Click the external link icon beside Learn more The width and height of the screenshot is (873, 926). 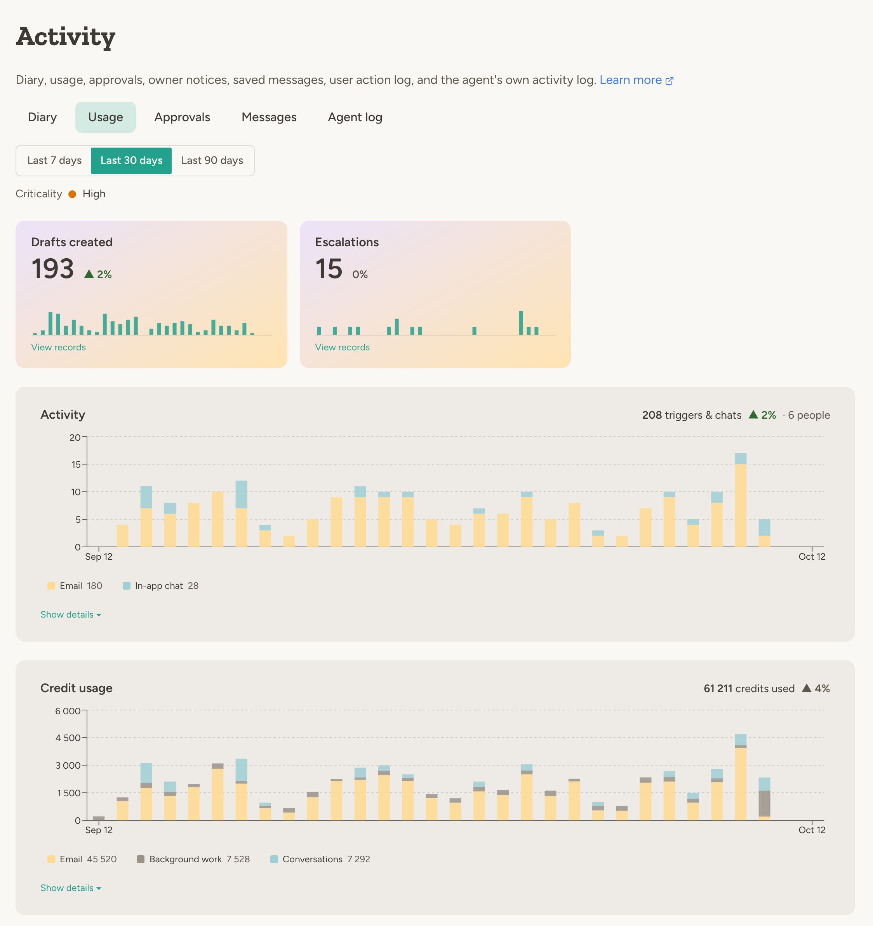pyautogui.click(x=670, y=80)
